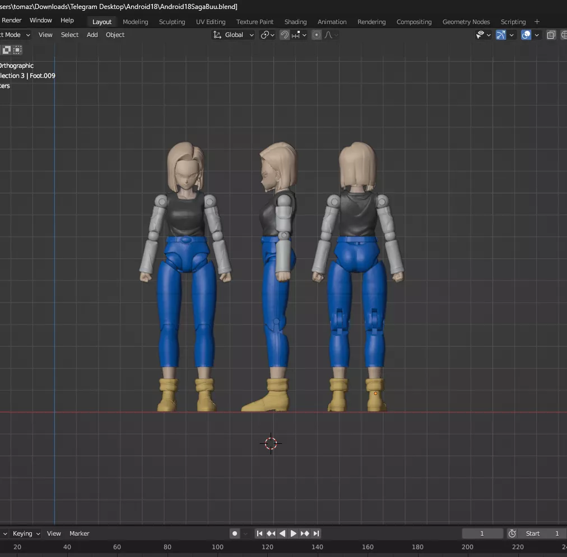567x557 pixels.
Task: Open the timeline Marker menu
Action: 79,533
